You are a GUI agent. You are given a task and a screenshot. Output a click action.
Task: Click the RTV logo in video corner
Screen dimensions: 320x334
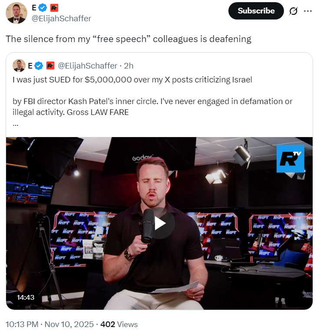[x=290, y=159]
